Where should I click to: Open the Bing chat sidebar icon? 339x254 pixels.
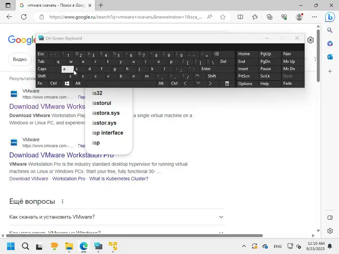point(330,17)
